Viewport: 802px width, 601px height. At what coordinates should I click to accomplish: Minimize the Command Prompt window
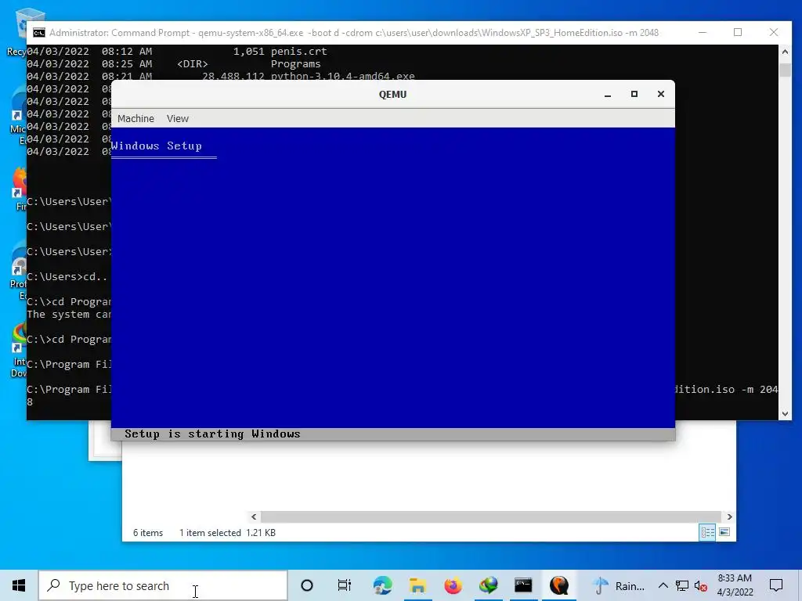[x=703, y=32]
